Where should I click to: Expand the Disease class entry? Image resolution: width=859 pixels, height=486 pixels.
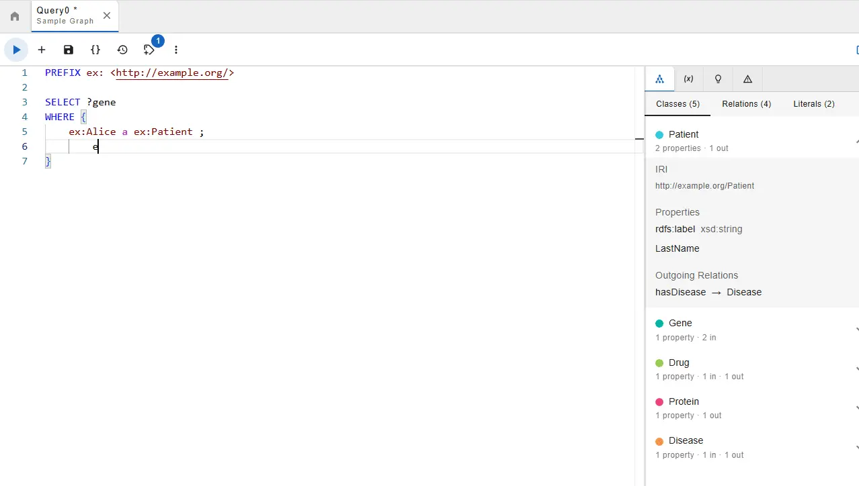tap(856, 448)
